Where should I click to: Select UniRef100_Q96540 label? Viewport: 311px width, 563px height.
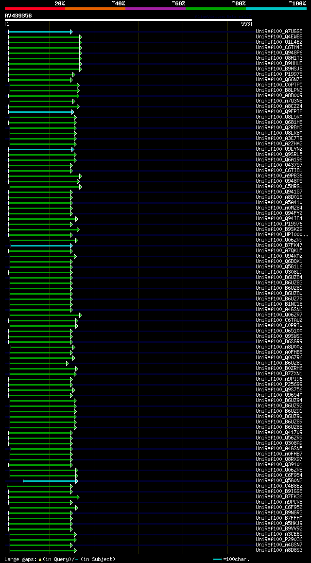279,395
